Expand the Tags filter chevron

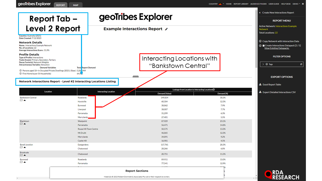click(263, 64)
